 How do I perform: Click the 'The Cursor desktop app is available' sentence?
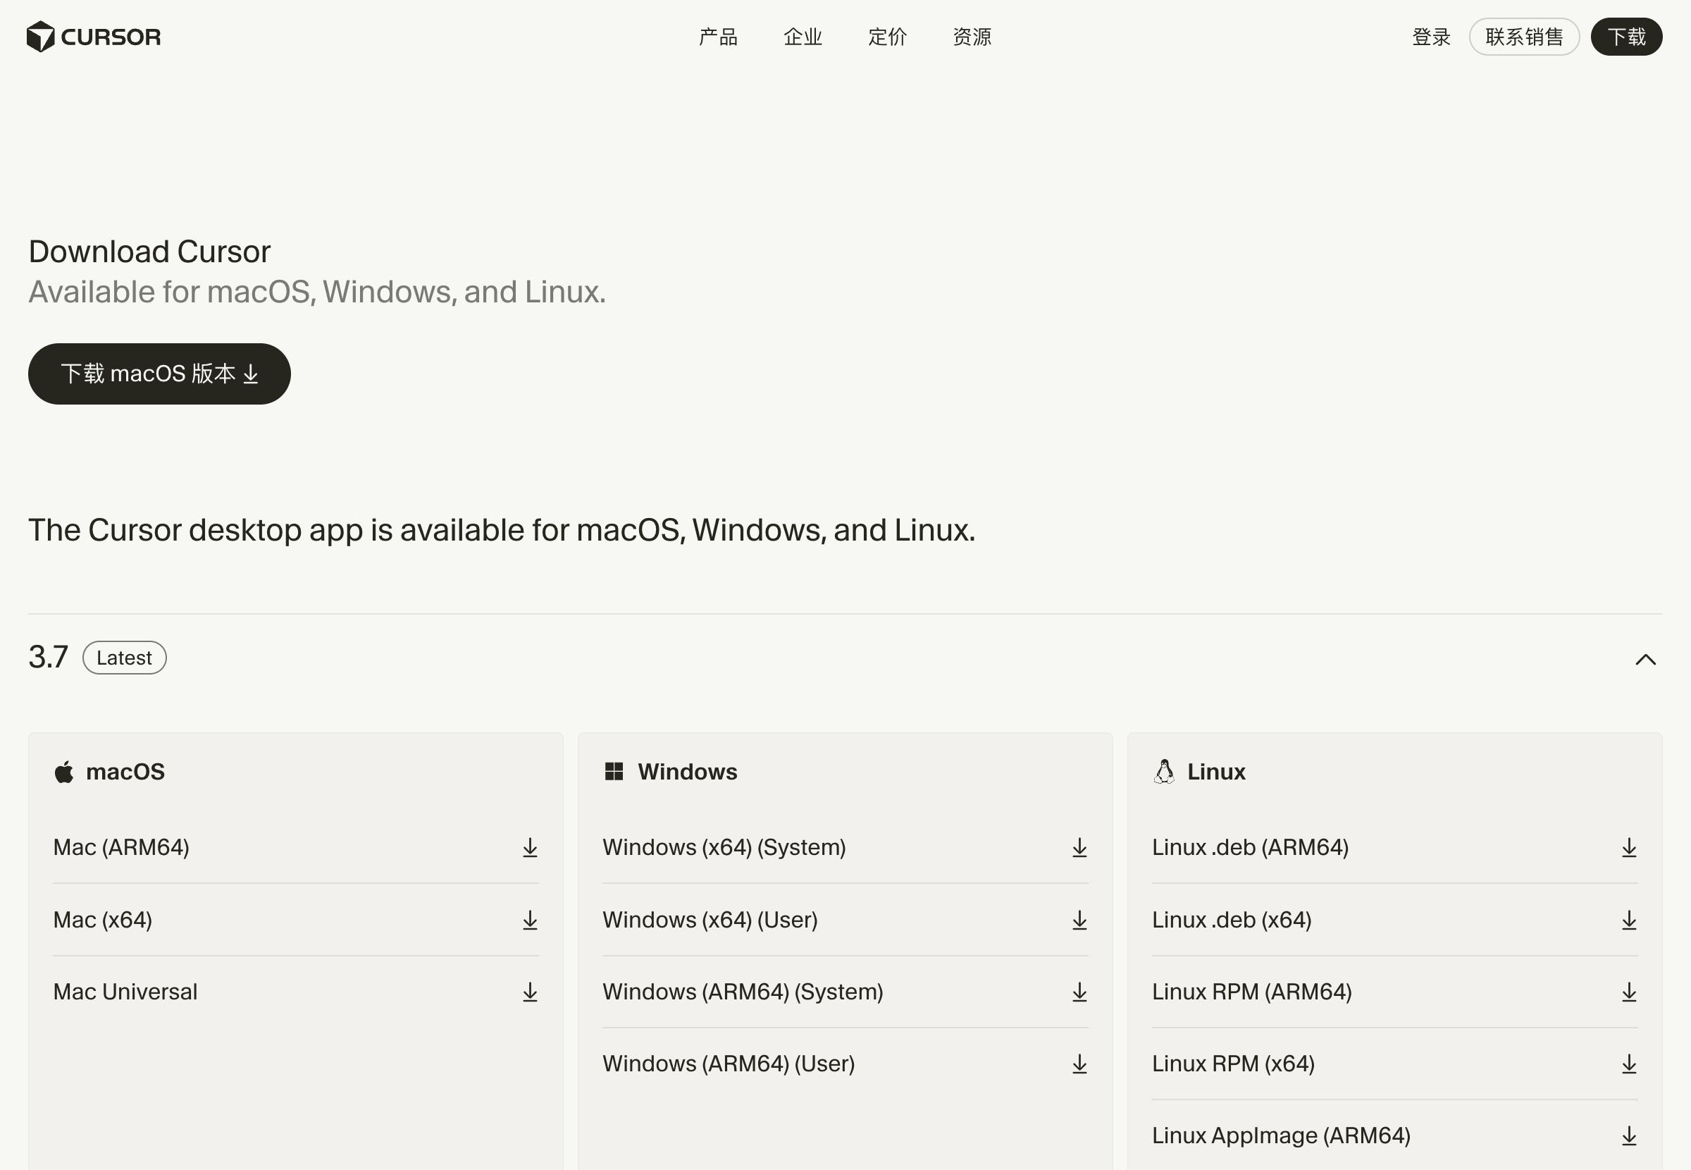pyautogui.click(x=502, y=530)
